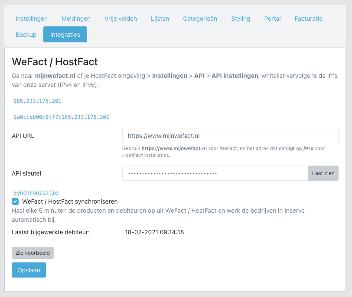Image resolution: width=352 pixels, height=297 pixels.
Task: Click the Zie voorbeeld button
Action: coord(33,253)
